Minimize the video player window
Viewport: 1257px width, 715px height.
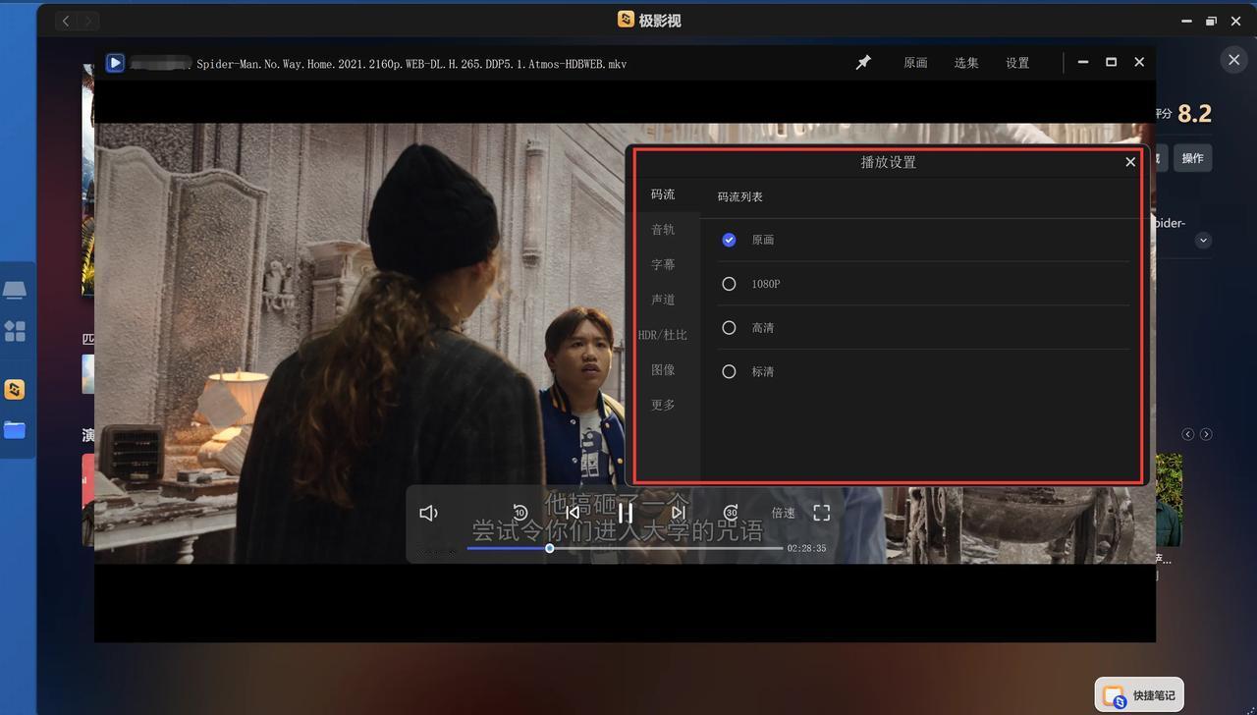pos(1082,62)
